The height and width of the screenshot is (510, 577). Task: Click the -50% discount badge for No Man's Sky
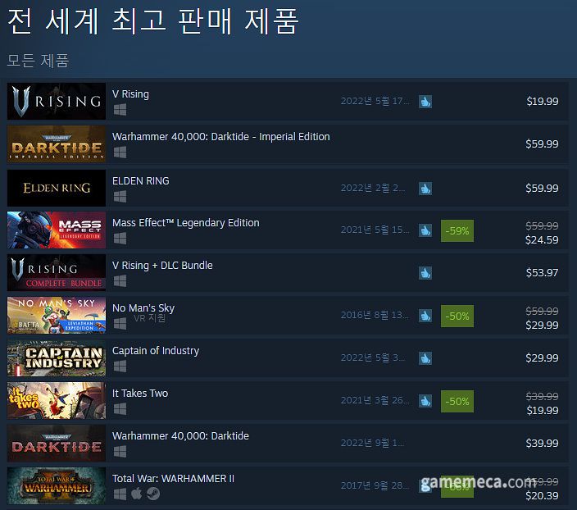(x=457, y=316)
